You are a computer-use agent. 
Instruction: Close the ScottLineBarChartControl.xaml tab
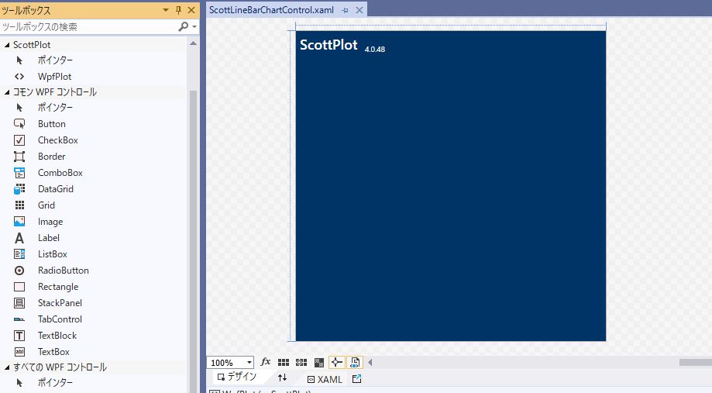tap(359, 10)
